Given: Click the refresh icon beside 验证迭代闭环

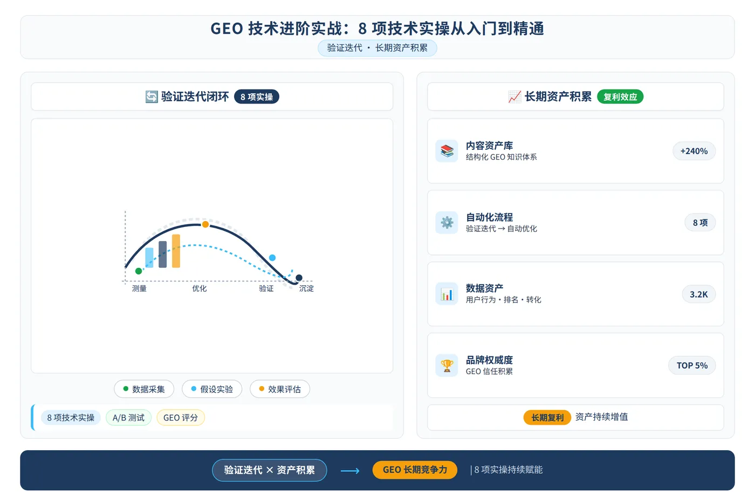Looking at the screenshot, I should tap(152, 97).
